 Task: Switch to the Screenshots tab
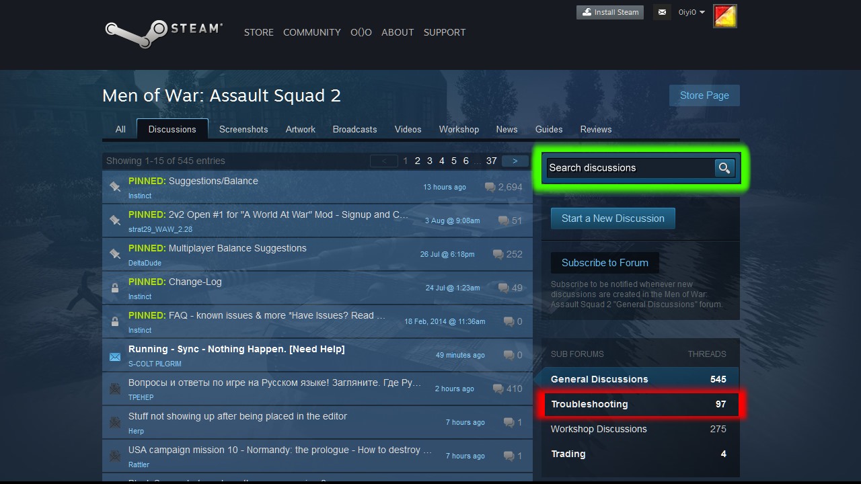click(244, 129)
